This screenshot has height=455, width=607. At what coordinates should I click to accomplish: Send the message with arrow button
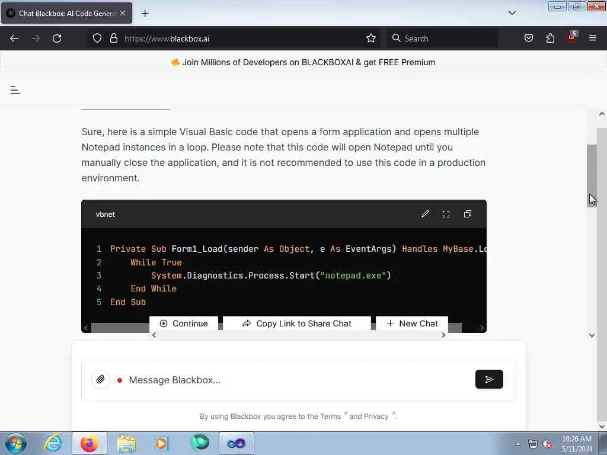click(x=489, y=379)
